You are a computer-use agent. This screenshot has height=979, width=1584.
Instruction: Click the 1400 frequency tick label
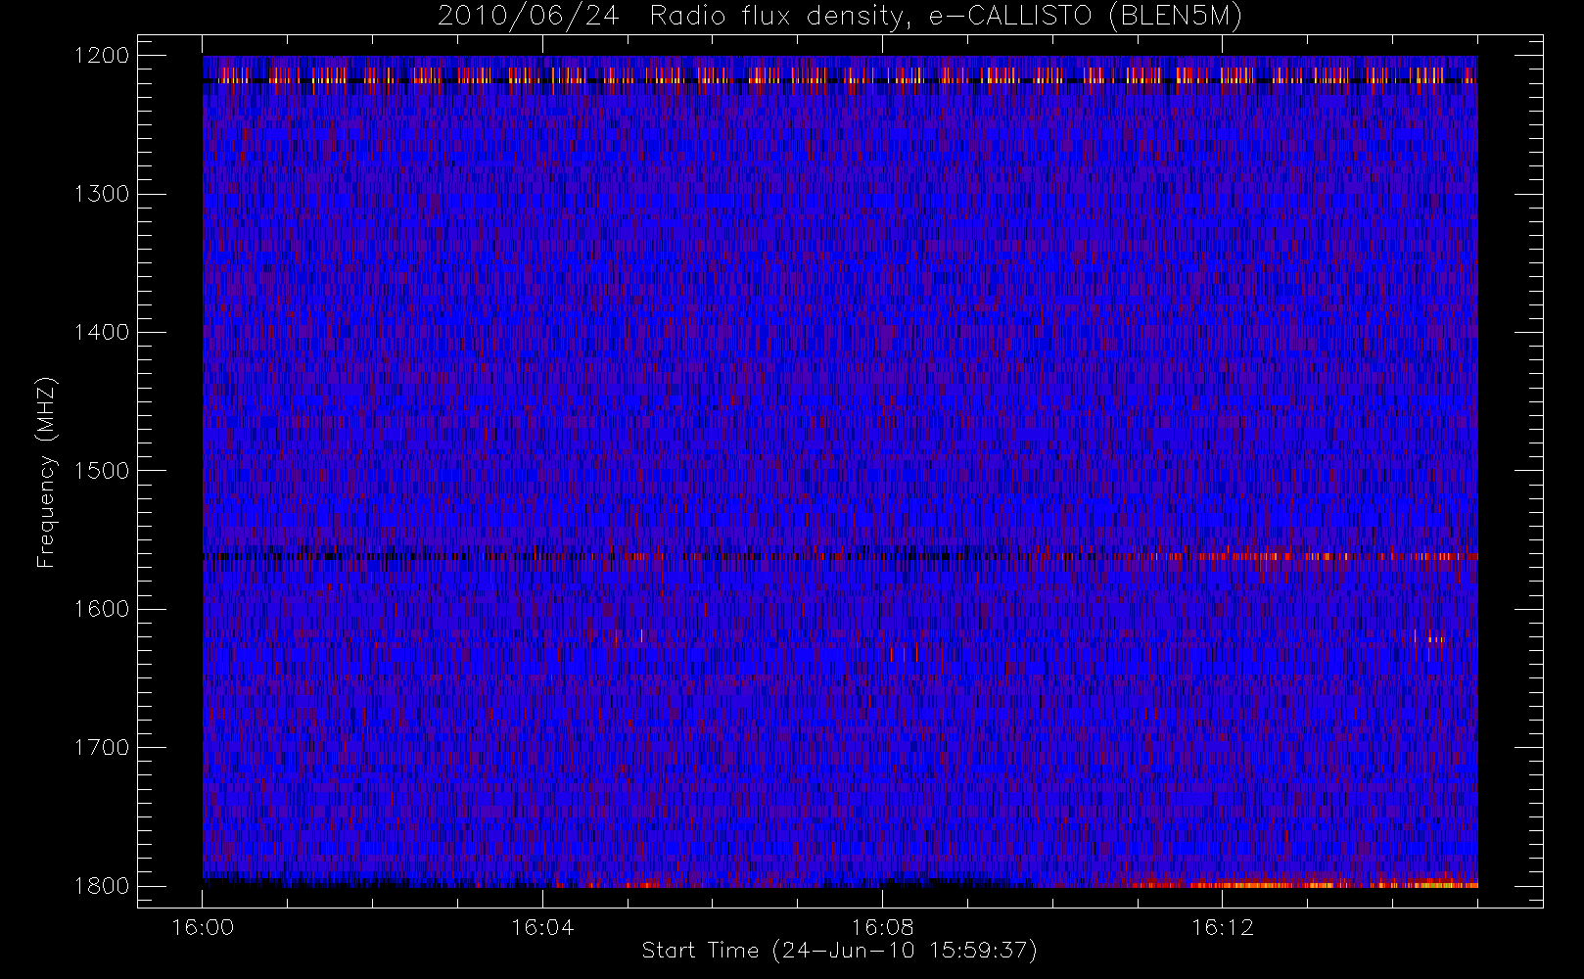tap(102, 333)
